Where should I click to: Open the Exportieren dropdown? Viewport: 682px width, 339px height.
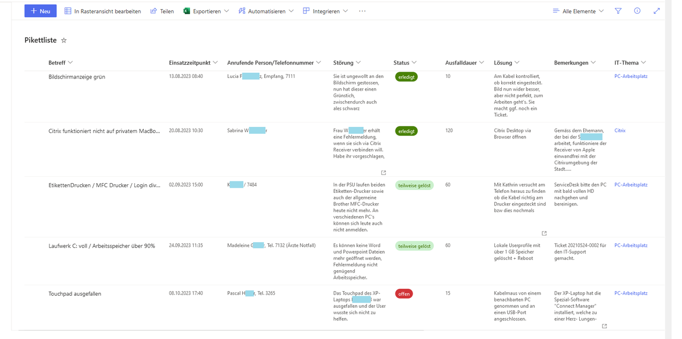coord(206,11)
